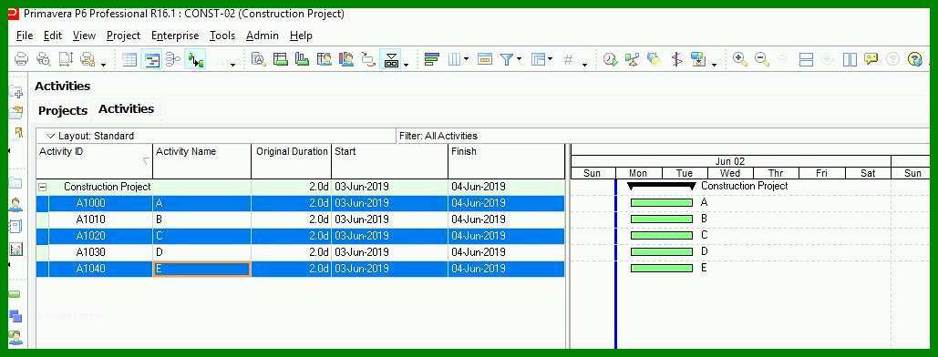Click the Activity Name column header
The height and width of the screenshot is (357, 938).
202,161
